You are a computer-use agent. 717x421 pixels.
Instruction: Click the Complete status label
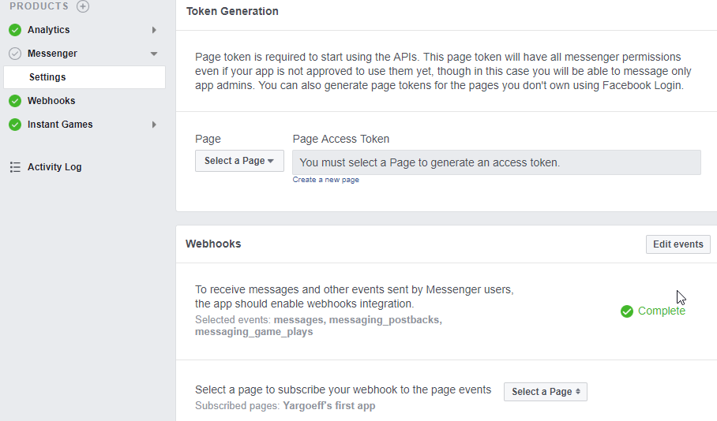point(662,311)
